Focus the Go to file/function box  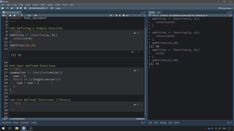38,8
